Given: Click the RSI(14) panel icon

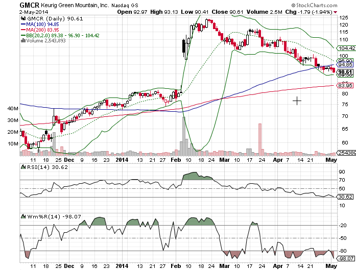Looking at the screenshot, I should point(23,167).
